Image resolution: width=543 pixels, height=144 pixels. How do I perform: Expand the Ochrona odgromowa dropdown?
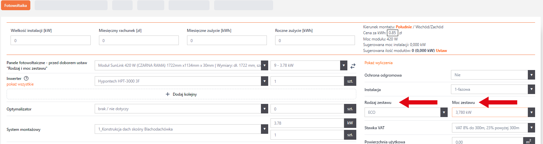coord(493,75)
